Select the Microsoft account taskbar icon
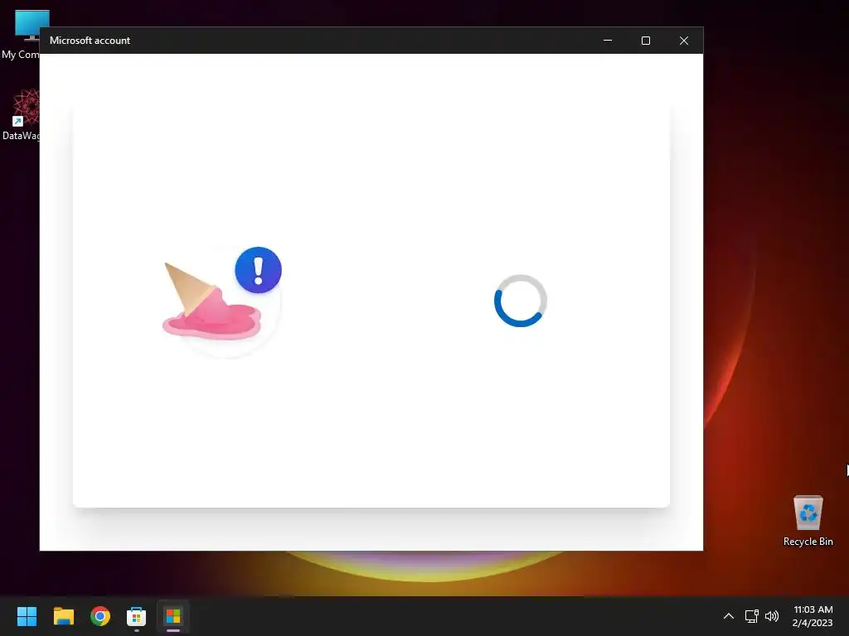The image size is (849, 636). pos(173,616)
